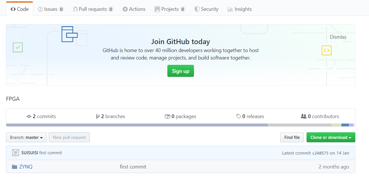Open first commit message in ZYNQ row
The height and width of the screenshot is (181, 369).
(x=133, y=167)
